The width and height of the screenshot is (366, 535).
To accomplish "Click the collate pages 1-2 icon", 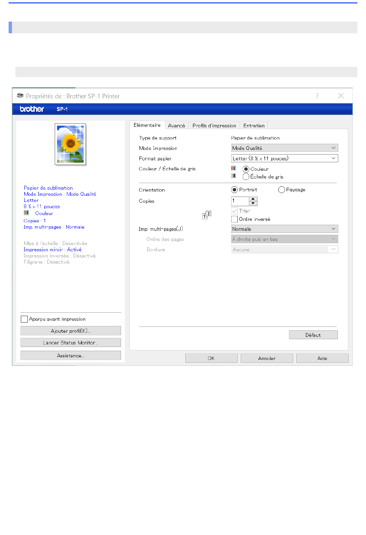I will click(x=207, y=215).
